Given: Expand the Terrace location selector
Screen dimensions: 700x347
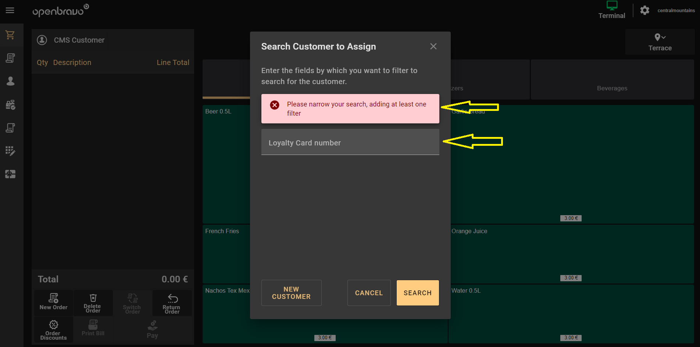Looking at the screenshot, I should [660, 42].
